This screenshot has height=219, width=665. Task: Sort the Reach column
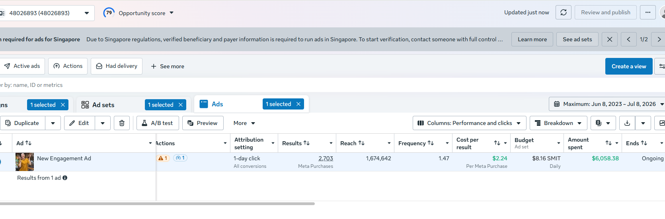click(361, 143)
